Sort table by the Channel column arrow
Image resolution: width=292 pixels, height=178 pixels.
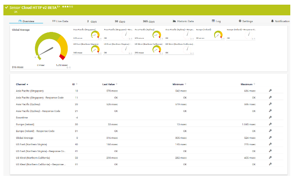[x=27, y=84]
